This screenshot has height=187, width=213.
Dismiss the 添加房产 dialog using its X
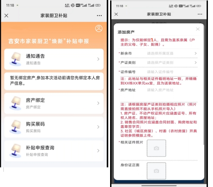coord(198,29)
